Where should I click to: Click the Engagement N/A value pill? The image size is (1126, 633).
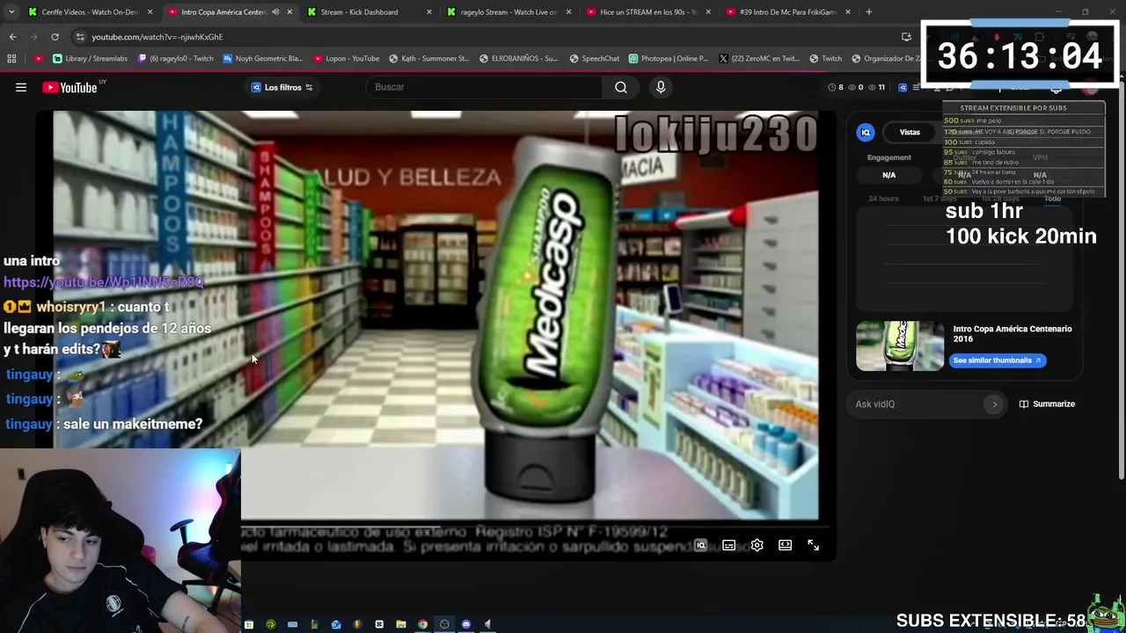point(888,175)
